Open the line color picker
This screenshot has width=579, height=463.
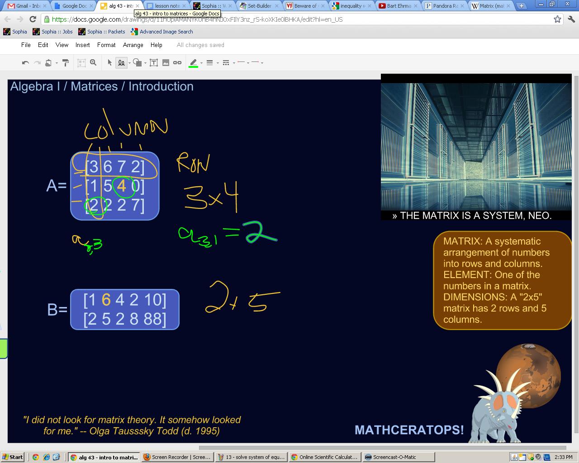[193, 62]
